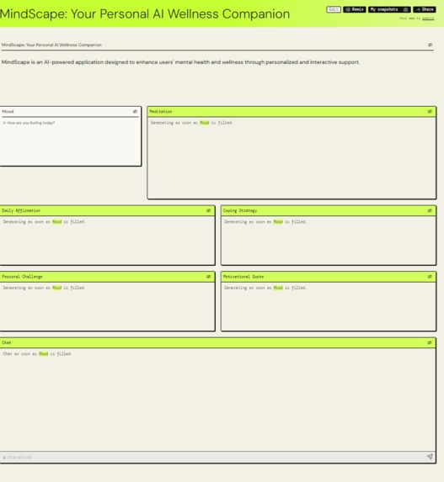Click the Personal Challenge block title
Screen dimensions: 444x482
coord(22,277)
